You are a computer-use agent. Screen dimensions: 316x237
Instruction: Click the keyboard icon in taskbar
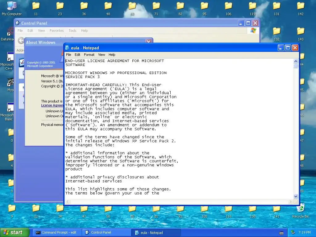(x=281, y=233)
